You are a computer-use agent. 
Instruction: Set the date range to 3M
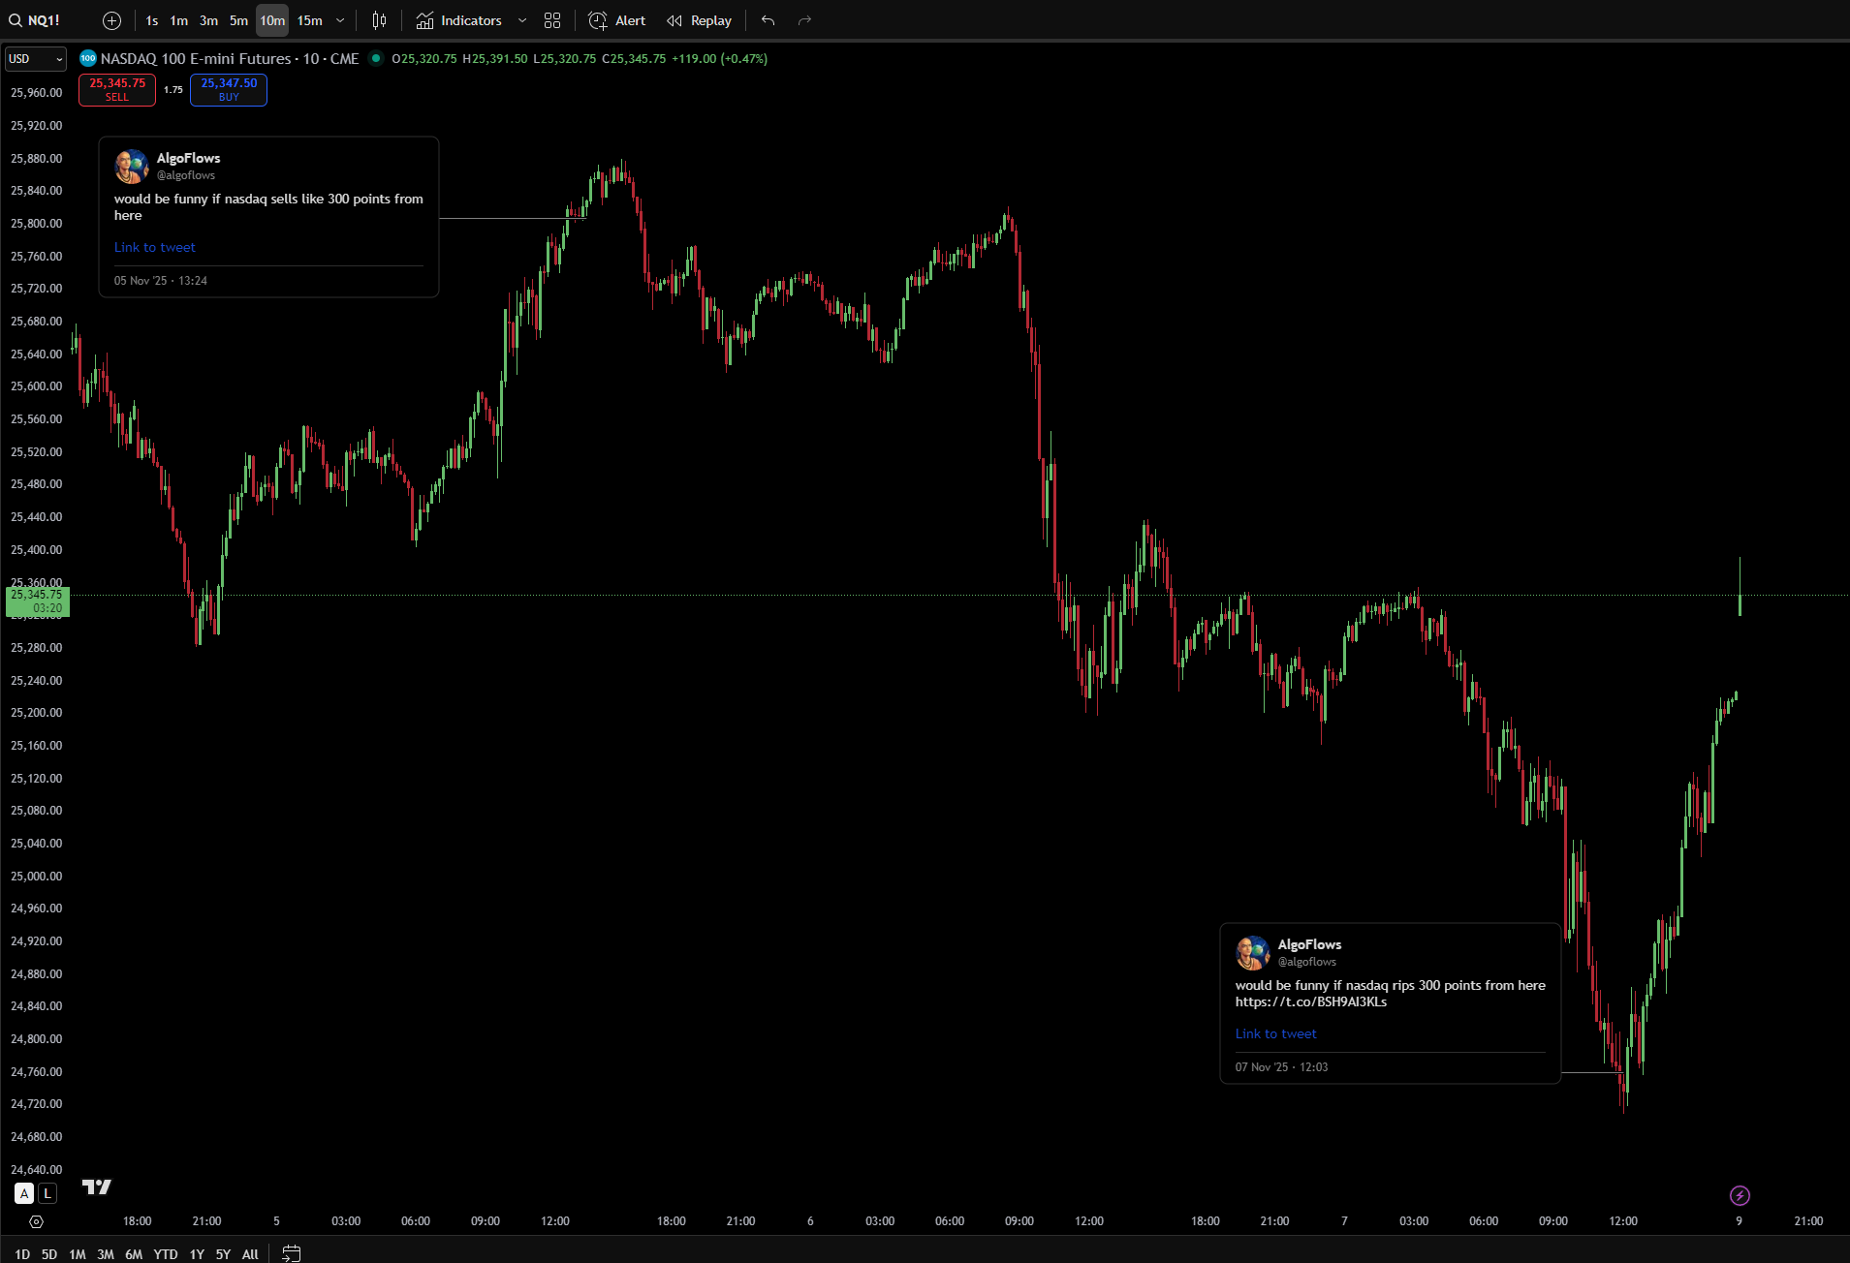click(106, 1253)
